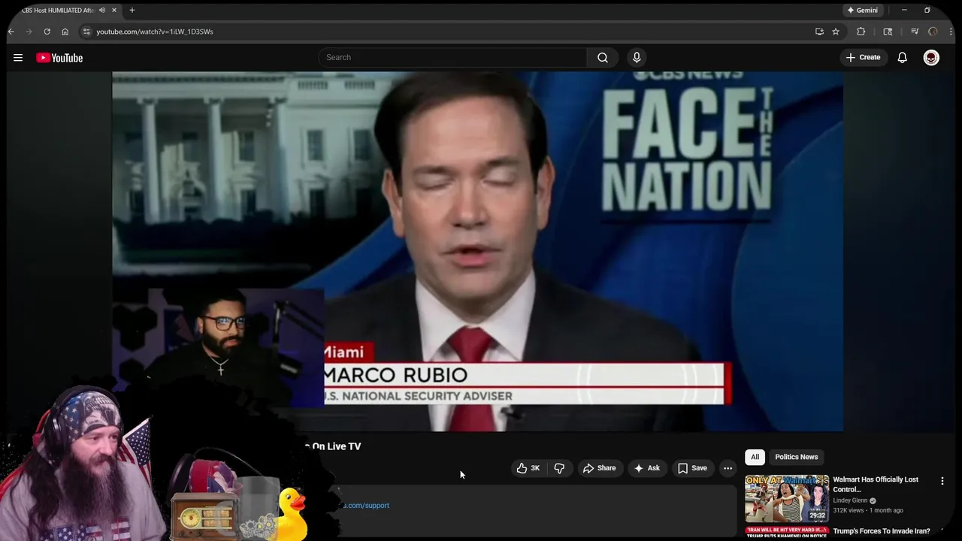
Task: Select the All filter chip
Action: pyautogui.click(x=755, y=457)
